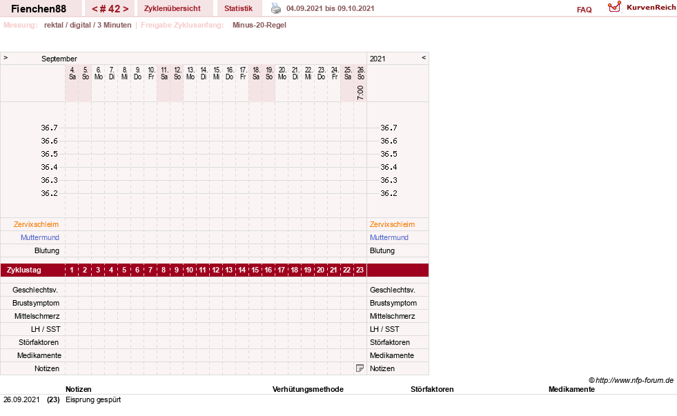Viewport: 677px width, 416px height.
Task: Open the Statistik tab
Action: 238,8
